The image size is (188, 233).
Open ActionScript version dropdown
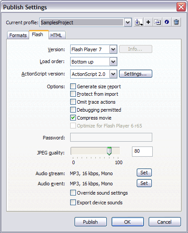click(113, 74)
